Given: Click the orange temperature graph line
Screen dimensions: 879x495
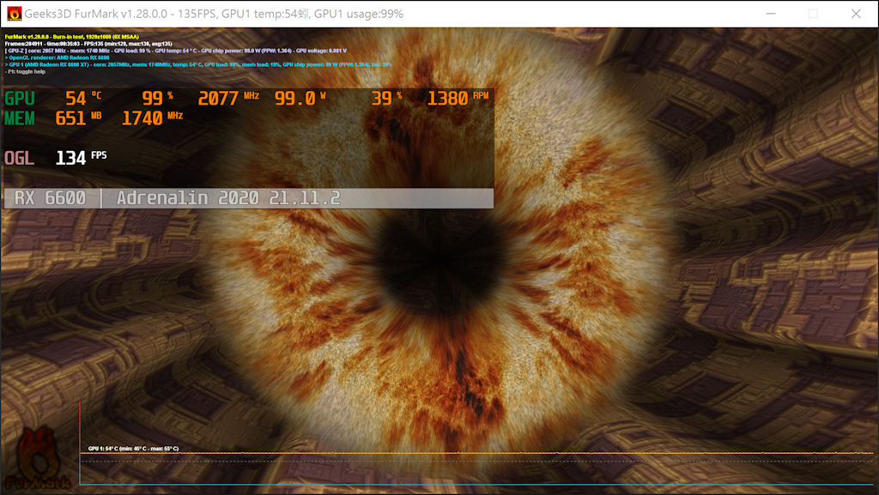Looking at the screenshot, I should (476, 453).
